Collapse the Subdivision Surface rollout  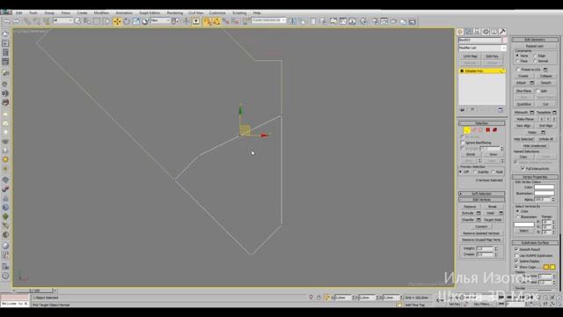point(535,243)
